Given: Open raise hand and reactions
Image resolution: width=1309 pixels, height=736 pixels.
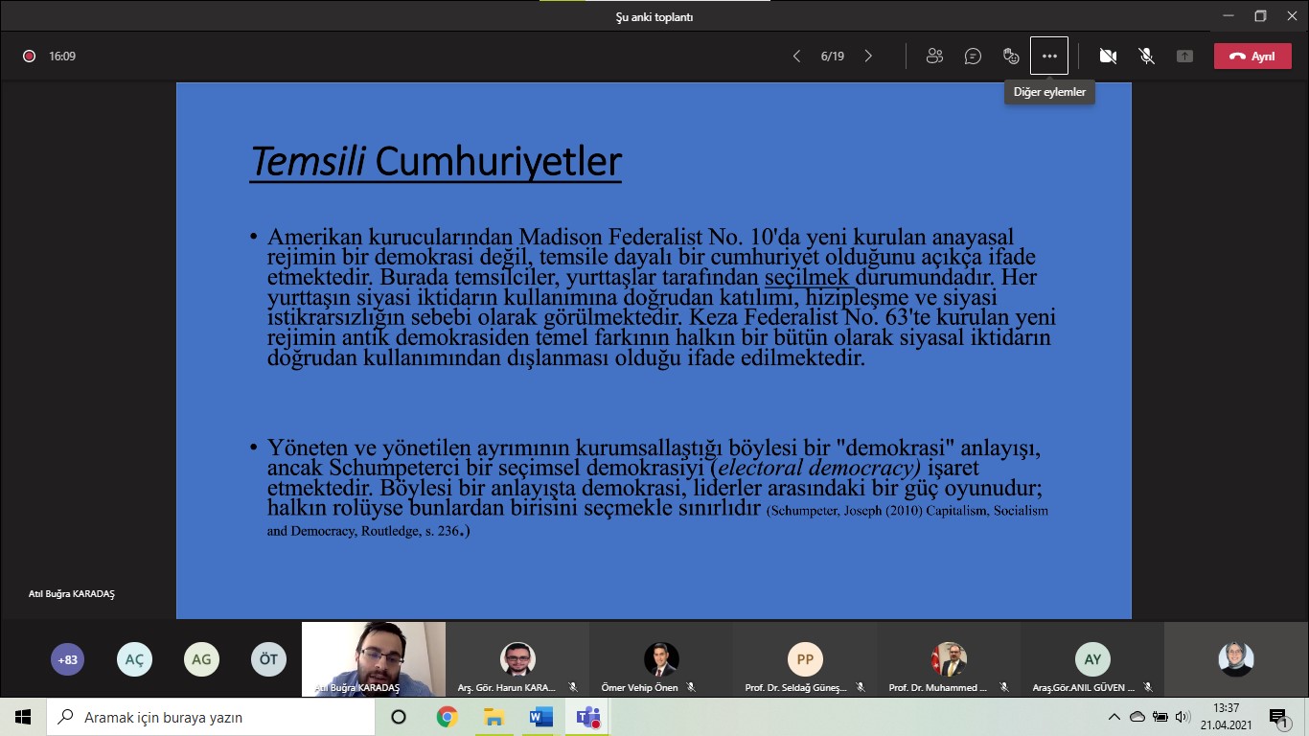Looking at the screenshot, I should pyautogui.click(x=1011, y=57).
